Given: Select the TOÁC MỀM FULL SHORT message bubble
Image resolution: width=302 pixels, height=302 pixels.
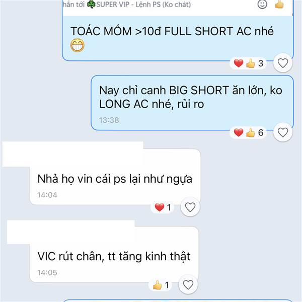Looking at the screenshot, I should pyautogui.click(x=178, y=39).
